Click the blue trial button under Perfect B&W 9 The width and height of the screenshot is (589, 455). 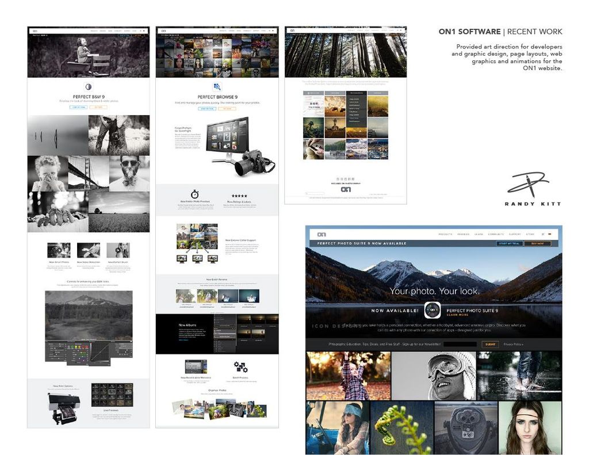pos(79,108)
